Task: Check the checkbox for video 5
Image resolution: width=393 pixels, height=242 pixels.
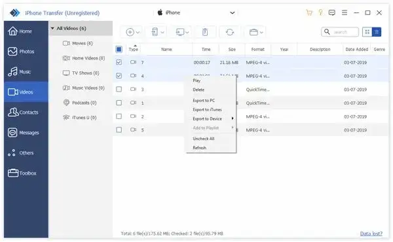Action: (x=119, y=130)
